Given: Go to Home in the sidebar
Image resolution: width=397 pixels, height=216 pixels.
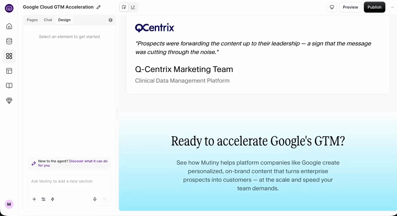Looking at the screenshot, I should pos(9,26).
